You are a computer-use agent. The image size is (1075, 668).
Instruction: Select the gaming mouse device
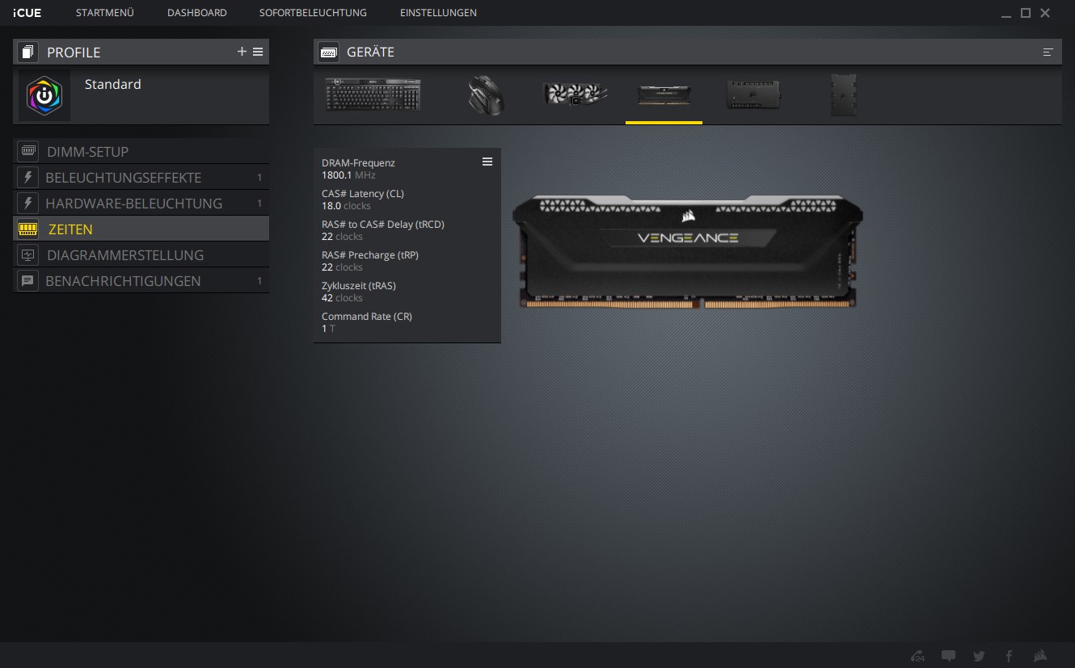tap(486, 95)
